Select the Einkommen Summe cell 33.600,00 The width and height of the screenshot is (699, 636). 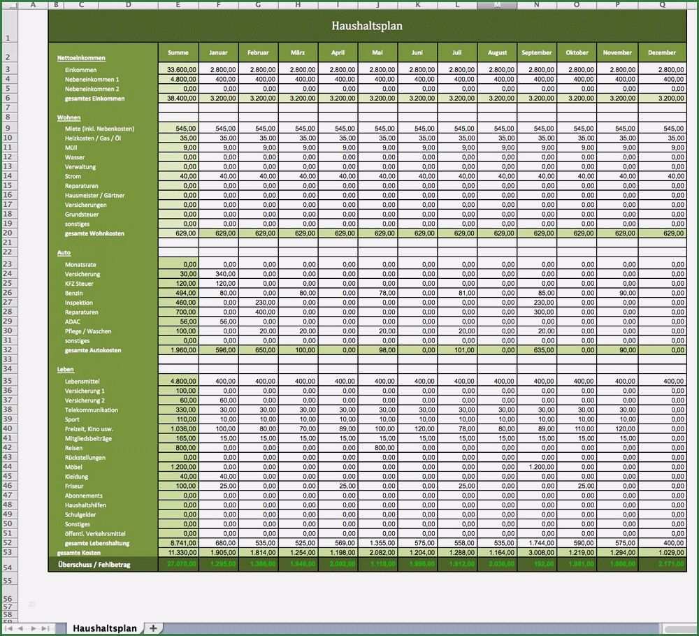178,70
